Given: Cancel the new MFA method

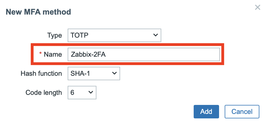Looking at the screenshot, I should click(x=242, y=112).
